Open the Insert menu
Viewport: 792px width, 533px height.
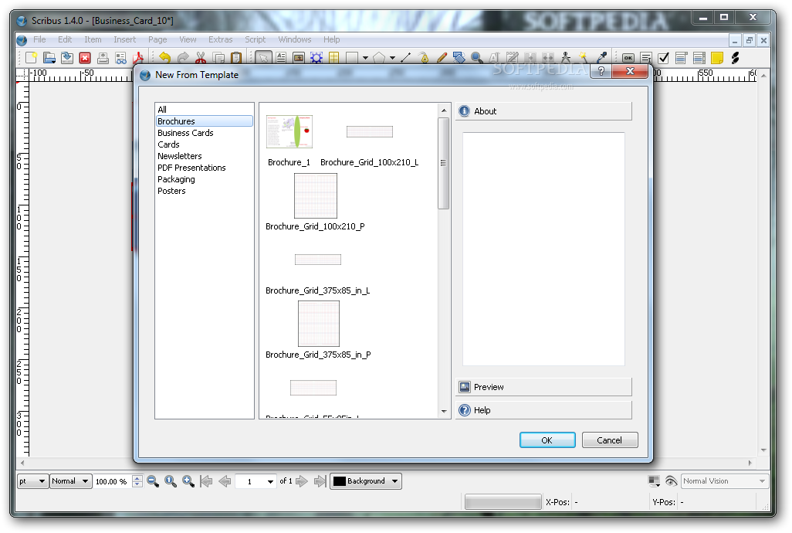tap(124, 39)
